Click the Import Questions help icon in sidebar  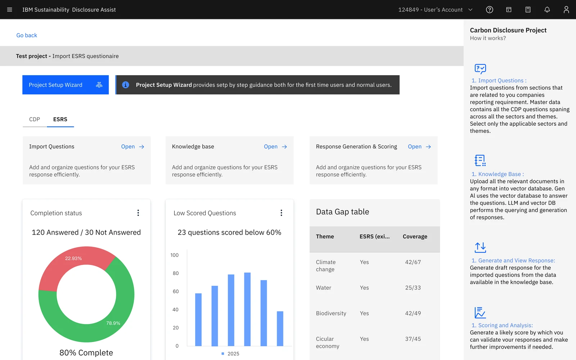(x=480, y=69)
